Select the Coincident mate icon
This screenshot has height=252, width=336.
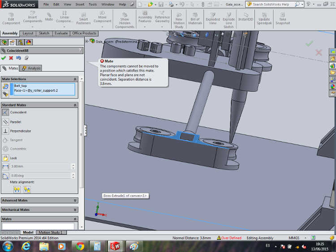6,112
